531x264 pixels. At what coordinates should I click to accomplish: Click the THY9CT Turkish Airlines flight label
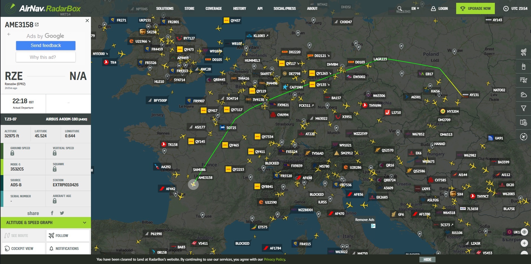[x=480, y=196]
